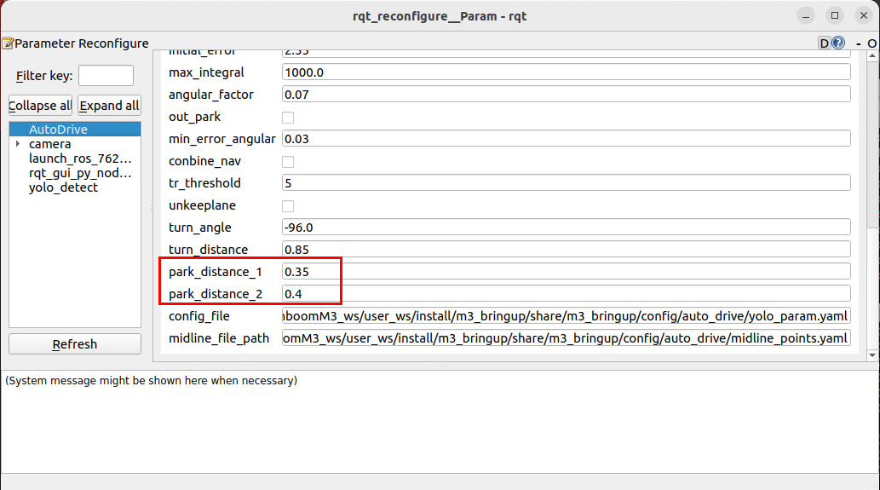Check the unkeeplane checkbox
This screenshot has width=880, height=490.
288,206
